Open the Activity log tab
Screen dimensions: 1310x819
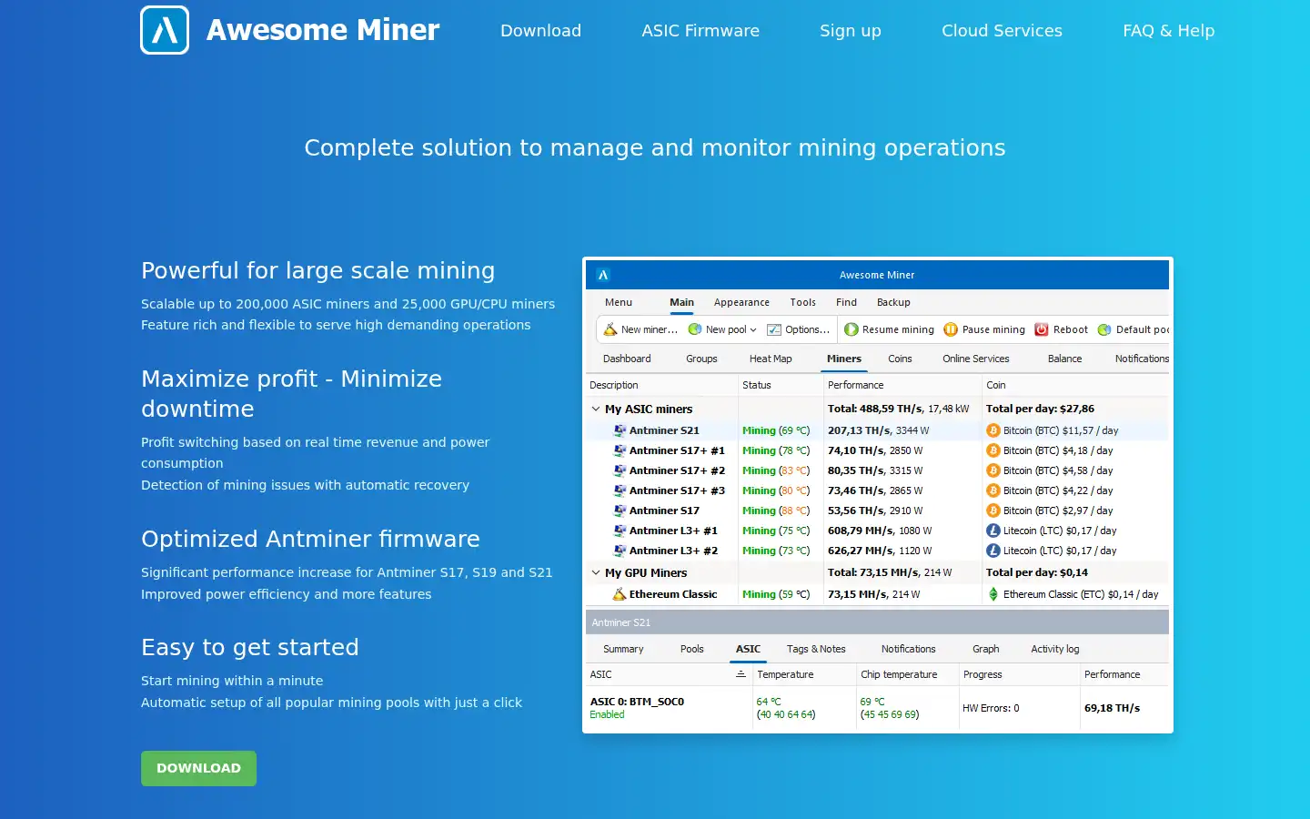tap(1055, 649)
